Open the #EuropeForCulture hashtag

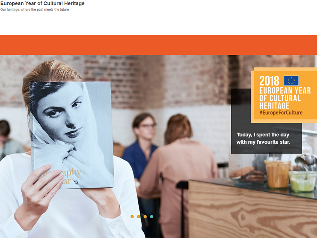[281, 113]
